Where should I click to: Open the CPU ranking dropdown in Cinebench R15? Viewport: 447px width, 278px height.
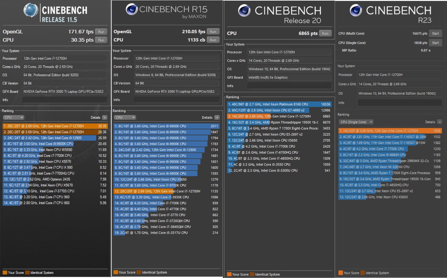125,118
